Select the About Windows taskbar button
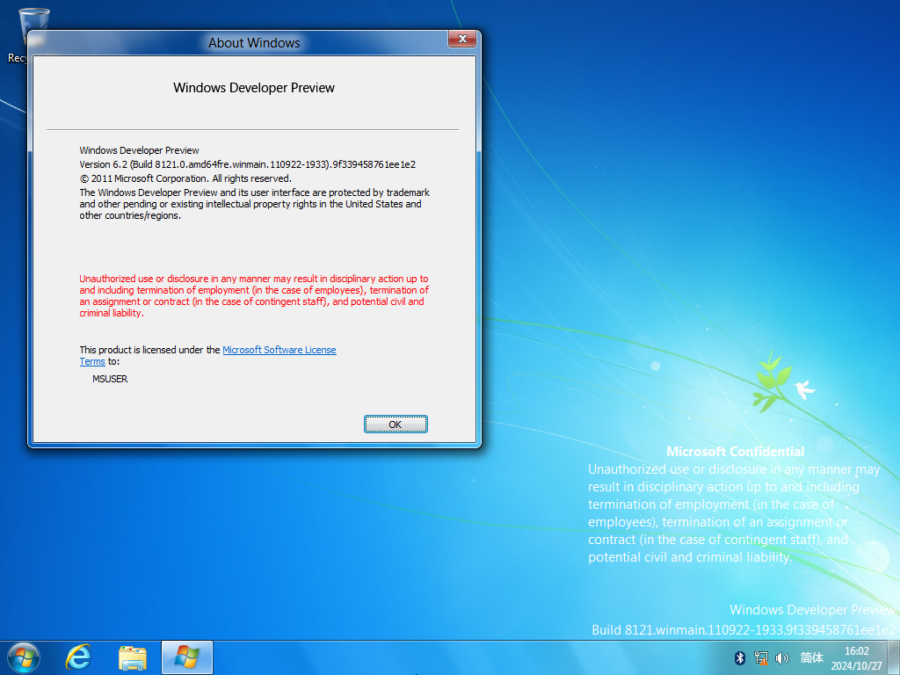Screen dimensions: 900x675 [187, 657]
